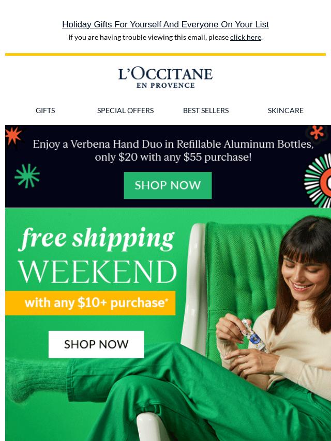Viewport: 331px width, 441px height.
Task: Click the green SHOP NOW button
Action: click(x=168, y=185)
